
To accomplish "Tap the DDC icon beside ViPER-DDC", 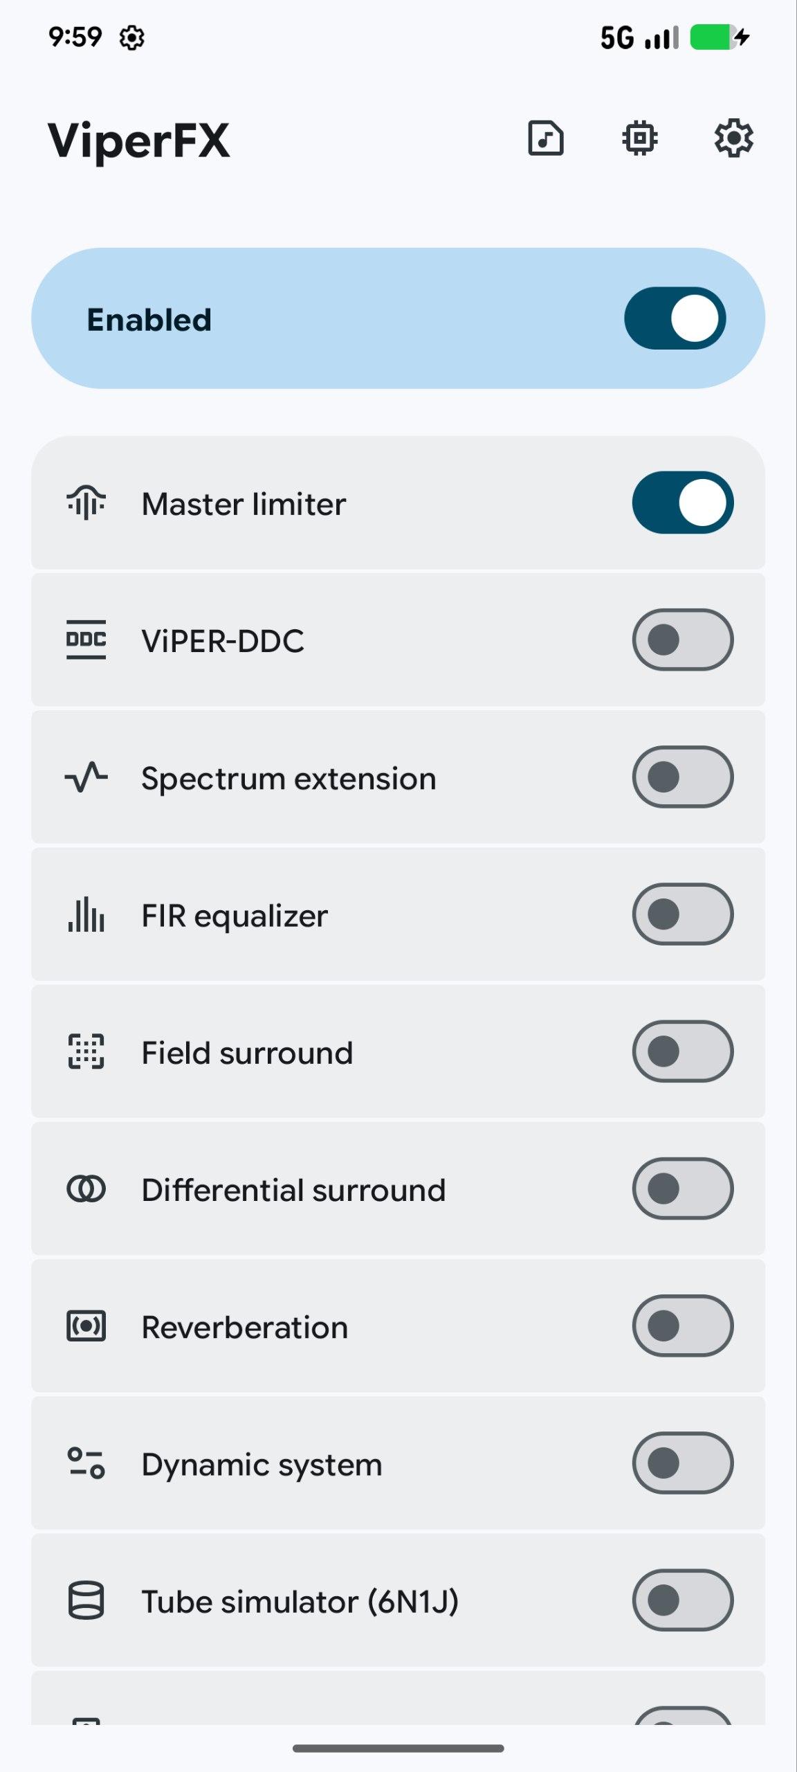I will [x=86, y=640].
